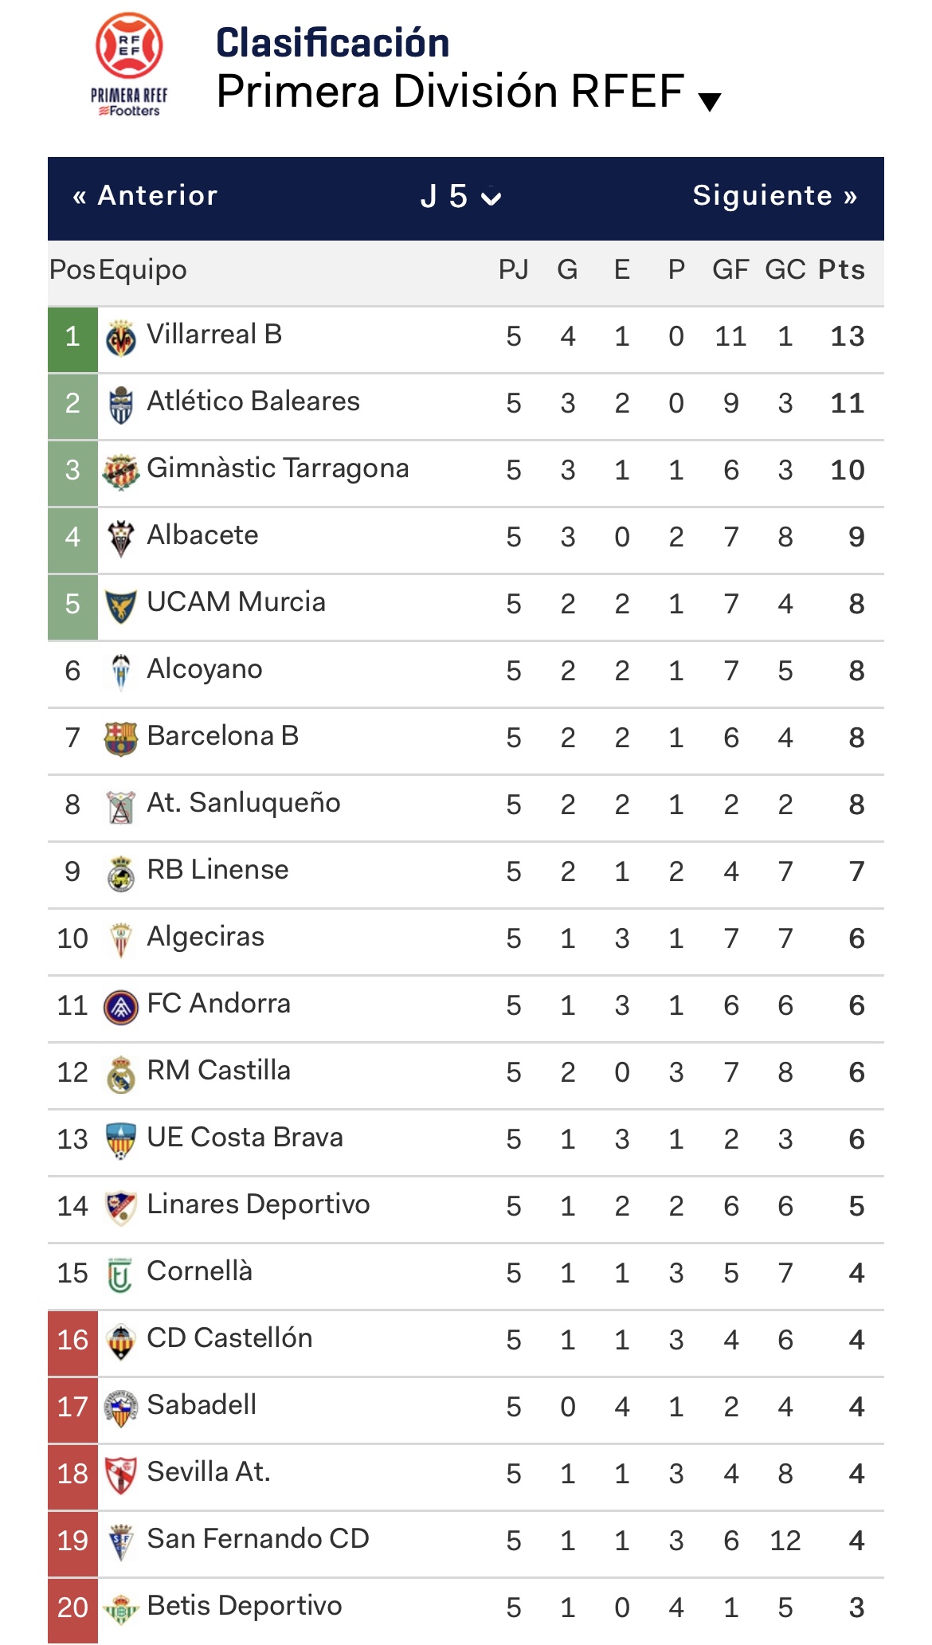Open the competition dropdown arrow beside Primera División RFEF
The height and width of the screenshot is (1645, 932).
[x=709, y=101]
